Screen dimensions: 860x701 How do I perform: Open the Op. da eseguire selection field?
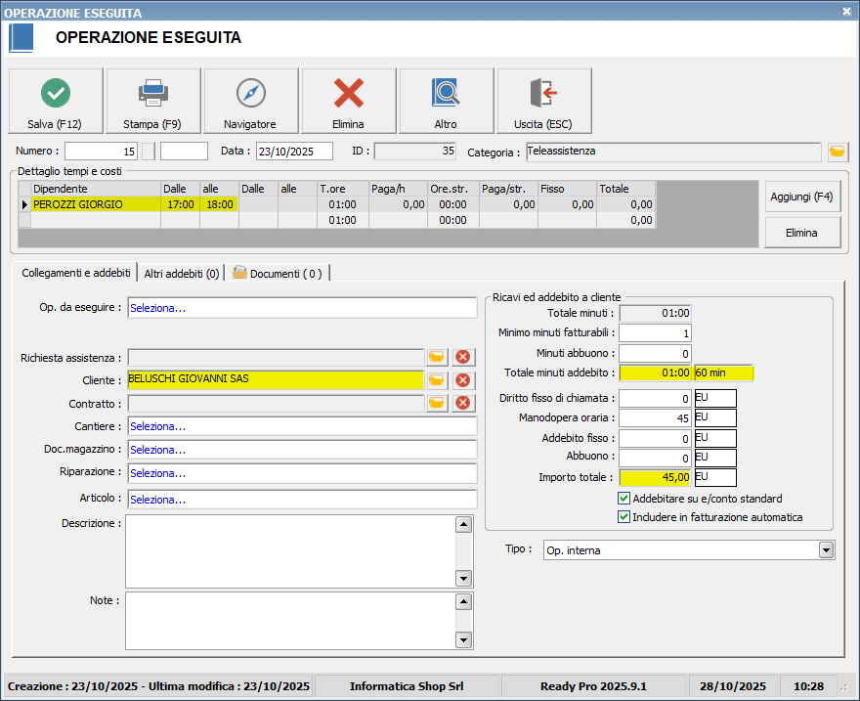click(x=301, y=308)
